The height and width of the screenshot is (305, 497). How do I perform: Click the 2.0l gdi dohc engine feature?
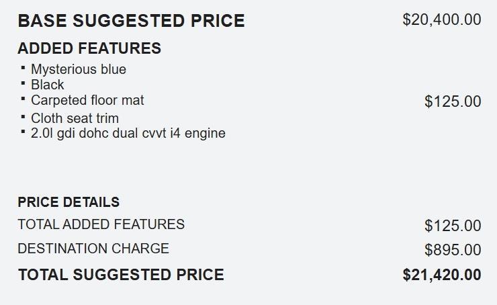(128, 133)
